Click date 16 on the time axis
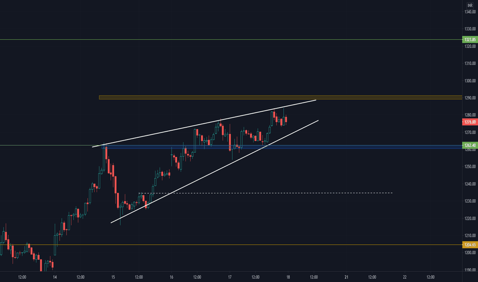The width and height of the screenshot is (478, 282). point(171,277)
